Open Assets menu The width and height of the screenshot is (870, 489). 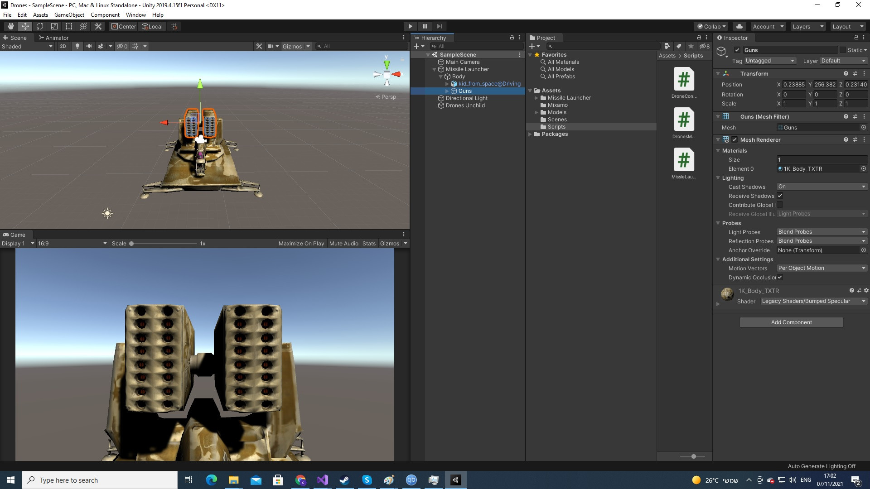pyautogui.click(x=40, y=15)
